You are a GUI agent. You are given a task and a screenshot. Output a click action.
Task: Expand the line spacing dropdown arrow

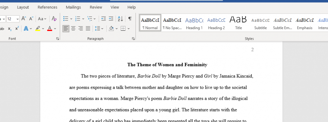point(102,29)
